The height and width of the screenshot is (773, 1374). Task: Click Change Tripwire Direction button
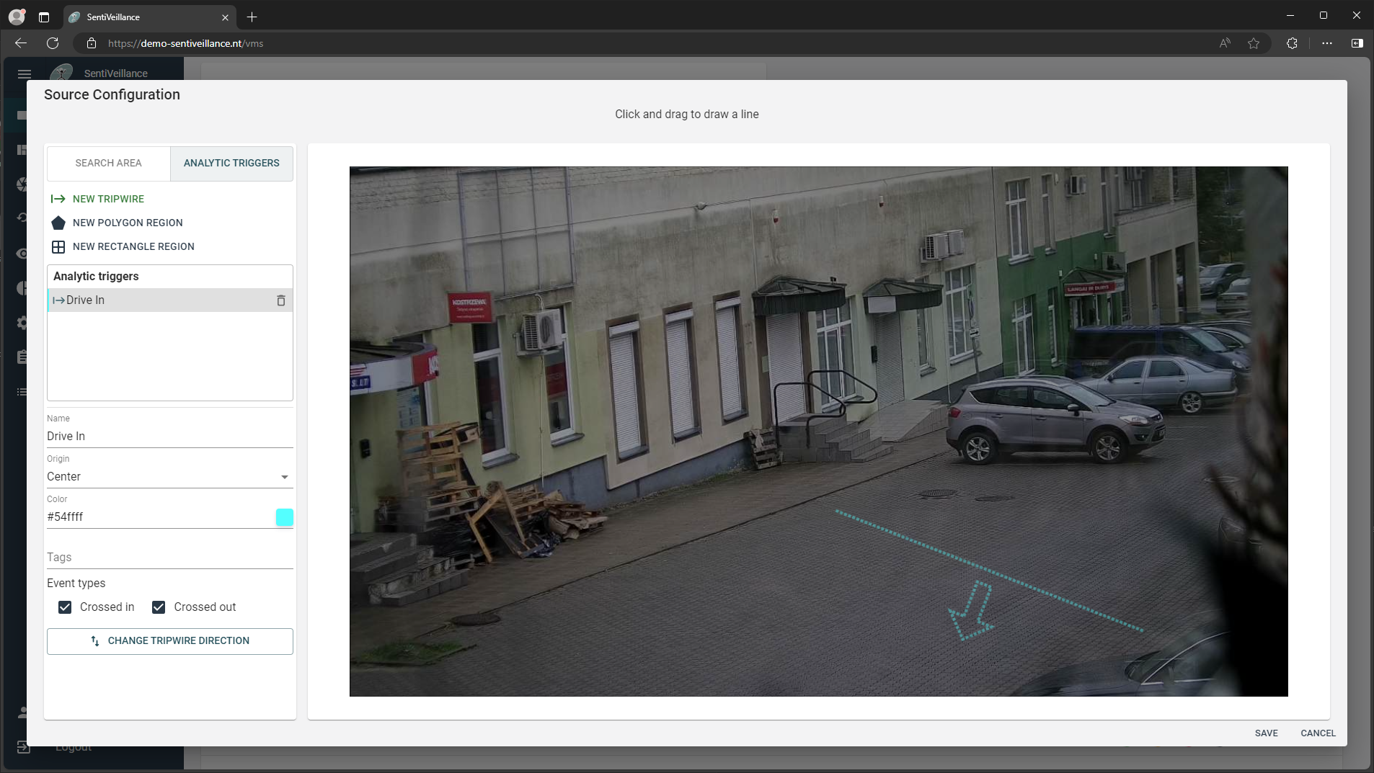pyautogui.click(x=170, y=641)
